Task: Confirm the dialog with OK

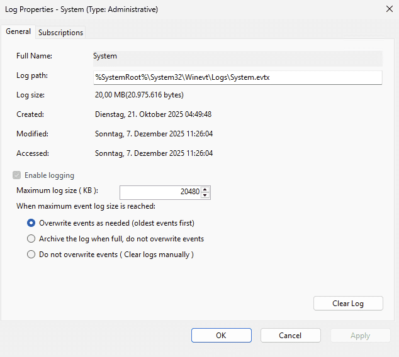Action: 221,336
